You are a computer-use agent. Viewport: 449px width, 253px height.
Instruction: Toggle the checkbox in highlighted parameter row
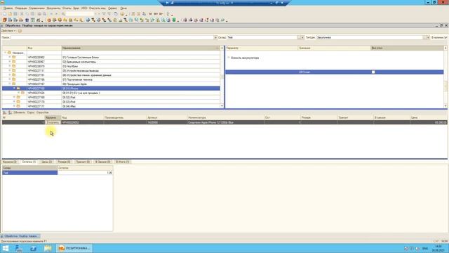(373, 72)
